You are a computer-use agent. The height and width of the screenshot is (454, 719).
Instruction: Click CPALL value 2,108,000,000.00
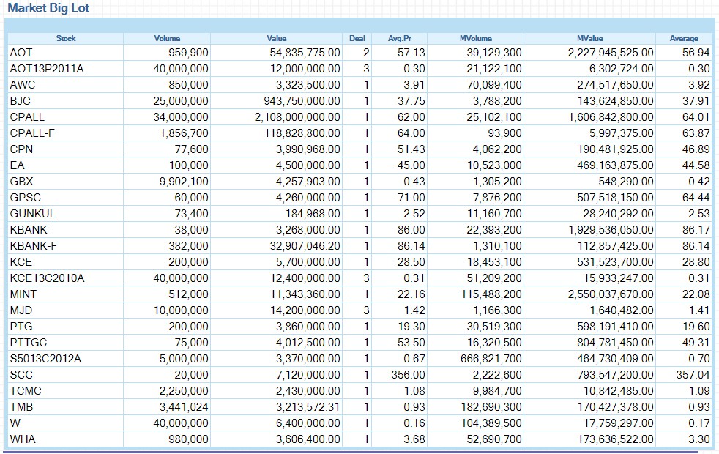pos(297,117)
